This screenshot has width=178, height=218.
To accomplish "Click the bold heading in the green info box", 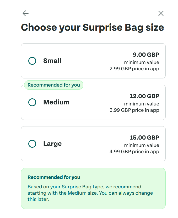I will click(x=54, y=177).
